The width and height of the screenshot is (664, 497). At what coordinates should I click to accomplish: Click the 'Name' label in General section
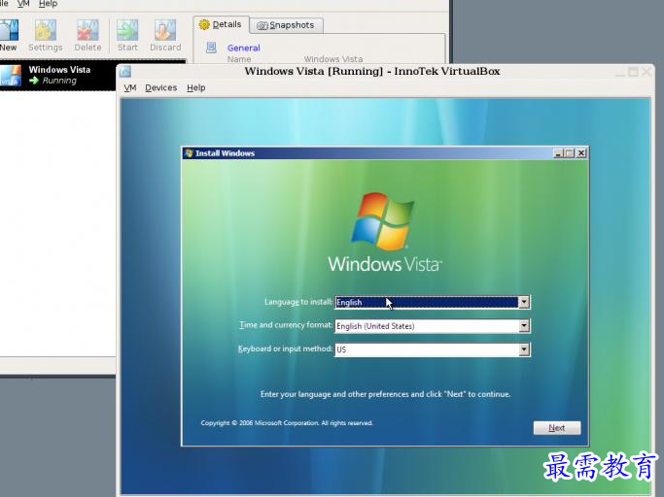(x=239, y=59)
